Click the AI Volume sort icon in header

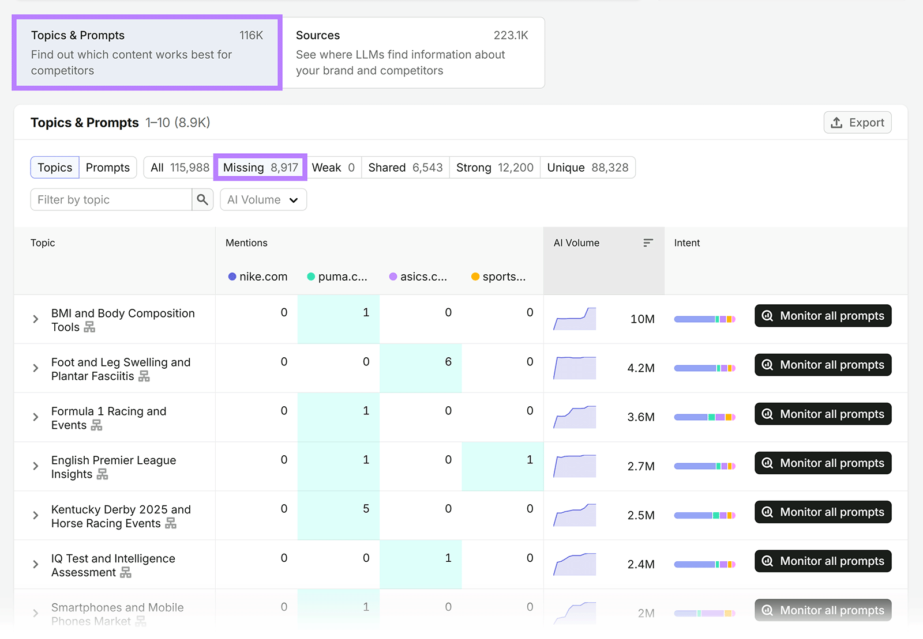point(648,243)
